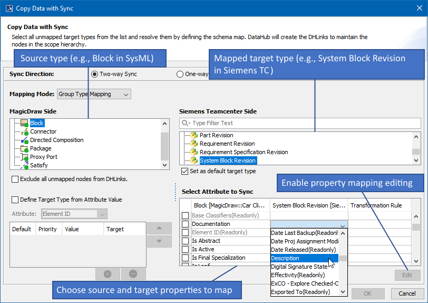Screen dimensions: 428x303
Task: Click the Satisfy relationship icon
Action: coord(25,165)
